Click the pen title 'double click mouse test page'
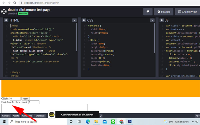200x125 pixels. pos(29,10)
